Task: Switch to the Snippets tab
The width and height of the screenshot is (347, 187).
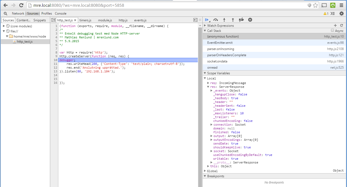Action: [40, 20]
